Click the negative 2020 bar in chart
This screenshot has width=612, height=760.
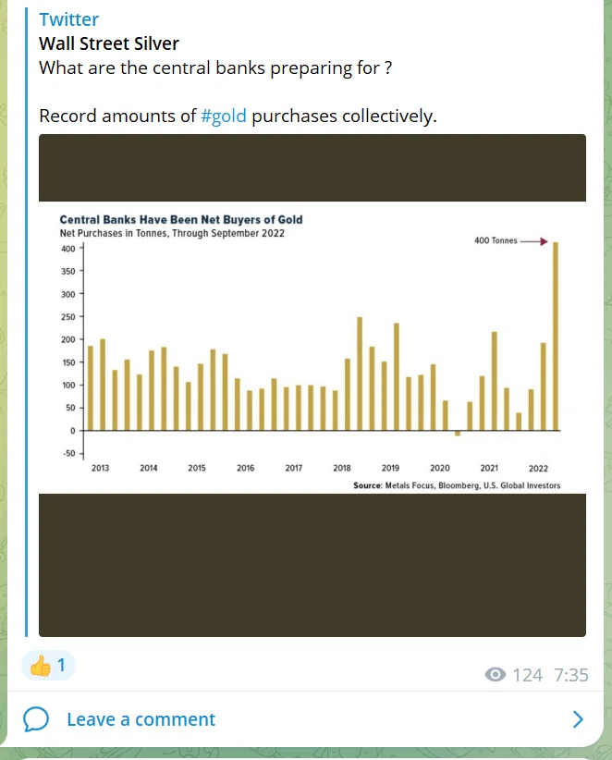(458, 434)
